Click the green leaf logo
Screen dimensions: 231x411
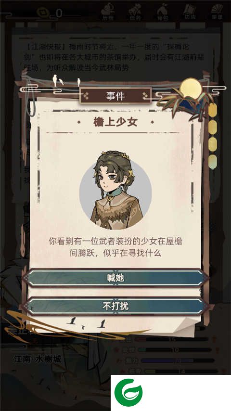pyautogui.click(x=128, y=392)
